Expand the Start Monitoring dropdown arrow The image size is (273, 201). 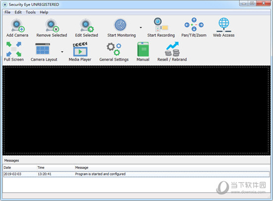(x=140, y=27)
